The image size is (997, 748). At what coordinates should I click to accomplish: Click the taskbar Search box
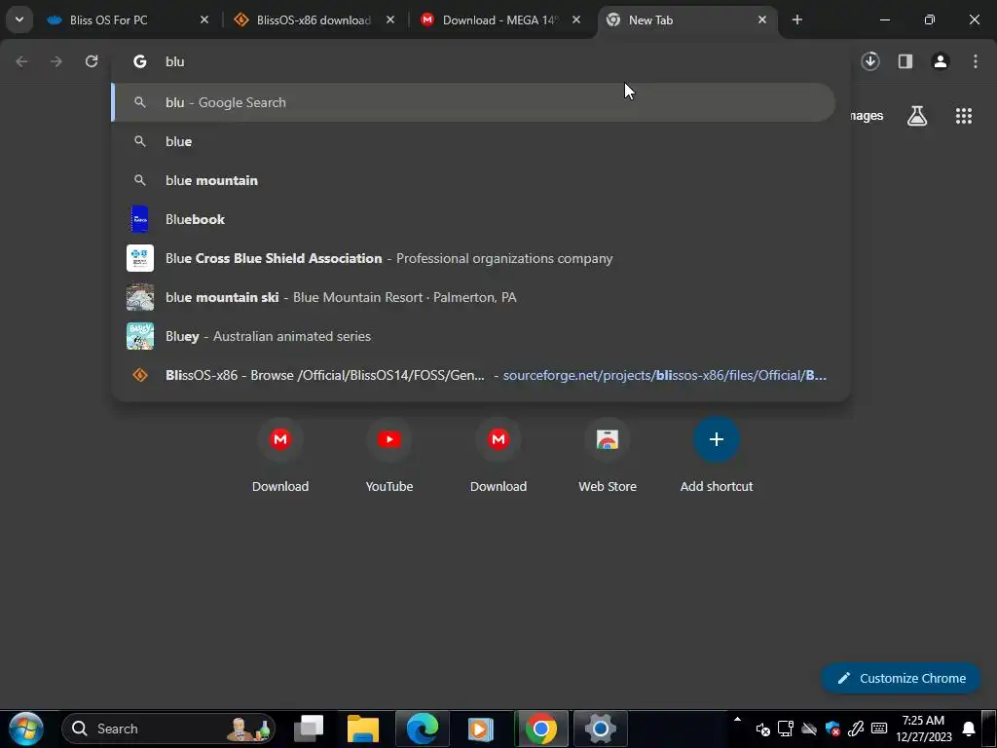(x=168, y=729)
